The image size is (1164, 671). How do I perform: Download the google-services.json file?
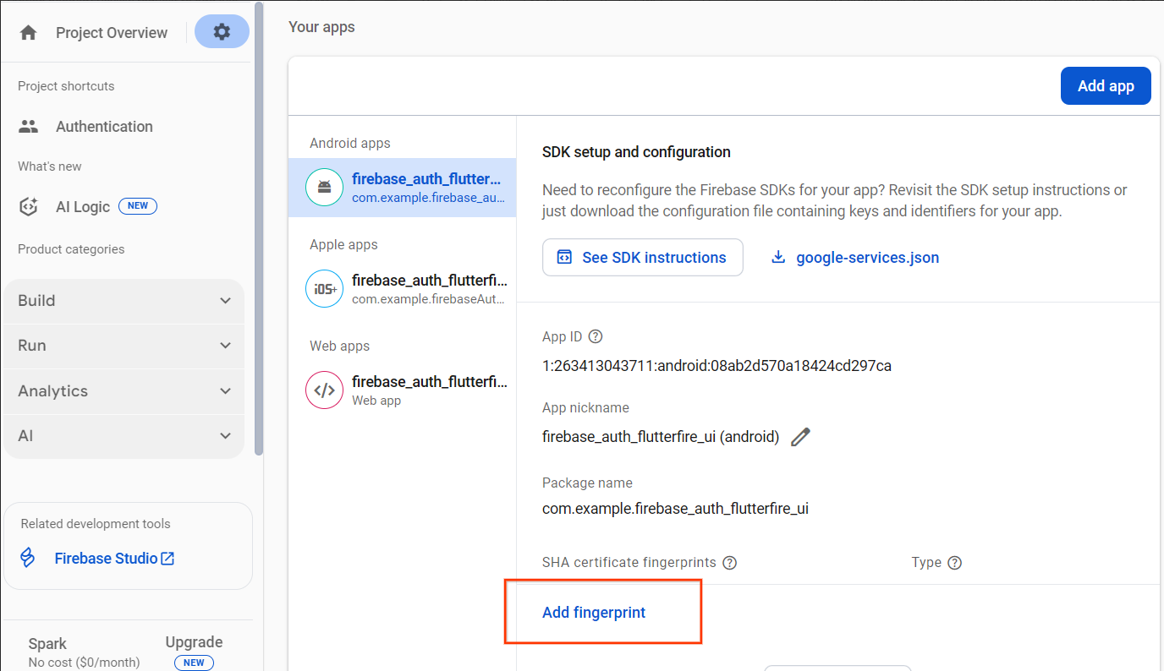(x=854, y=257)
